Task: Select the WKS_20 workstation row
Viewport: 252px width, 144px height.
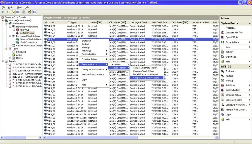Action: point(131,88)
